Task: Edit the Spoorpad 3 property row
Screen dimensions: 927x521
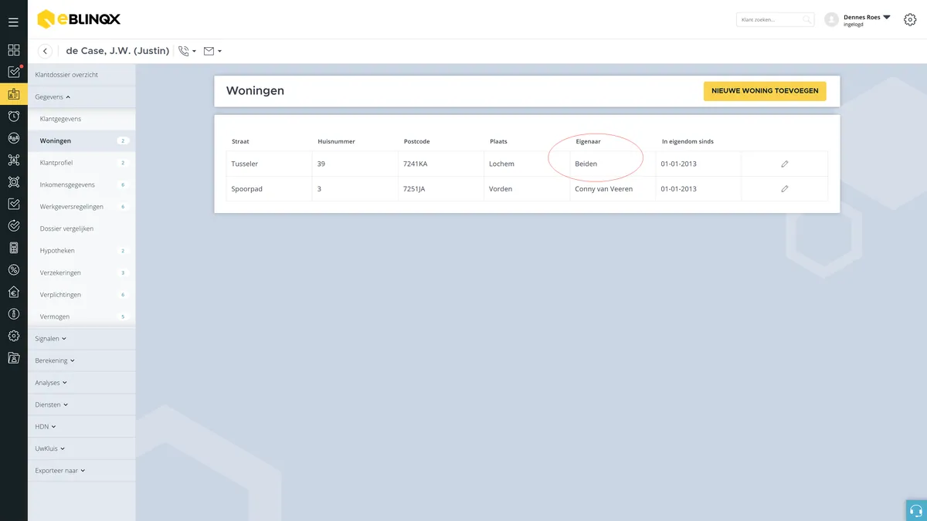Action: (x=785, y=188)
